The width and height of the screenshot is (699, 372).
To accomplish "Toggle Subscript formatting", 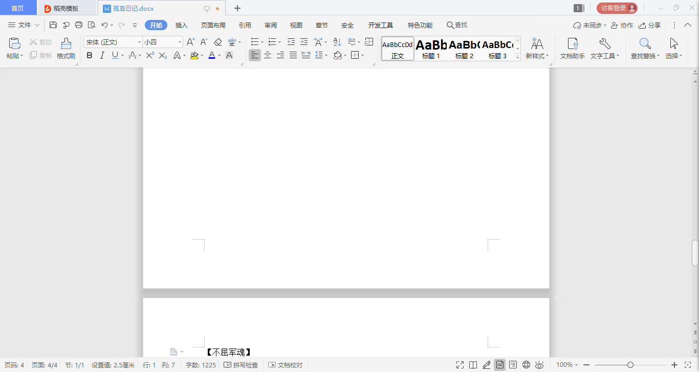I will 163,55.
